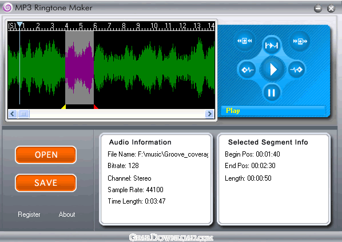Click the waveform scrollbar right arrow
Screen dimensions: 342x242
pos(209,114)
